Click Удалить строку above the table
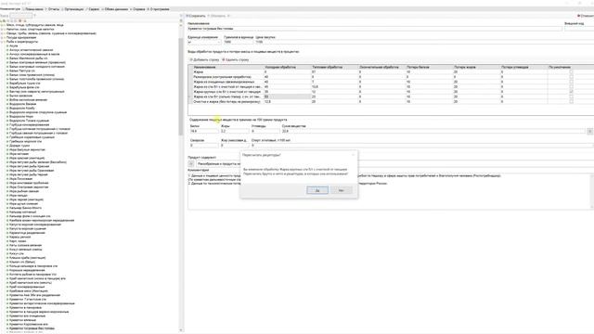Image resolution: width=594 pixels, height=334 pixels. click(x=236, y=59)
